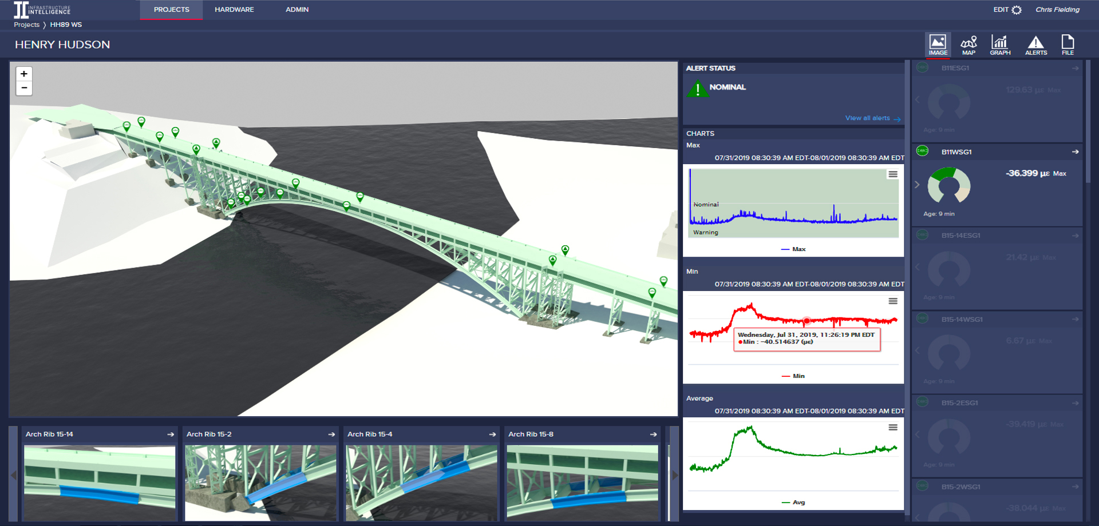Open Arch Rib 15-4 with its arrow

492,435
